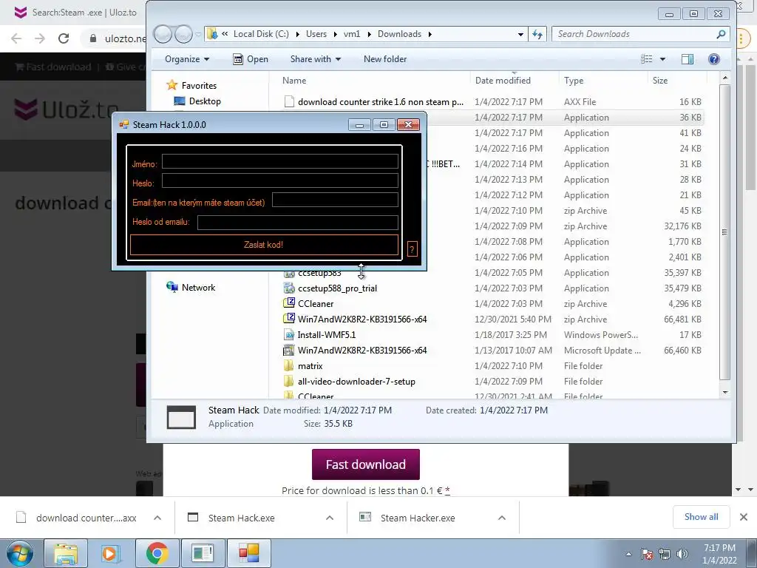Viewport: 757px width, 568px height.
Task: Click the Fast download button on Ulož.to
Action: tap(365, 464)
